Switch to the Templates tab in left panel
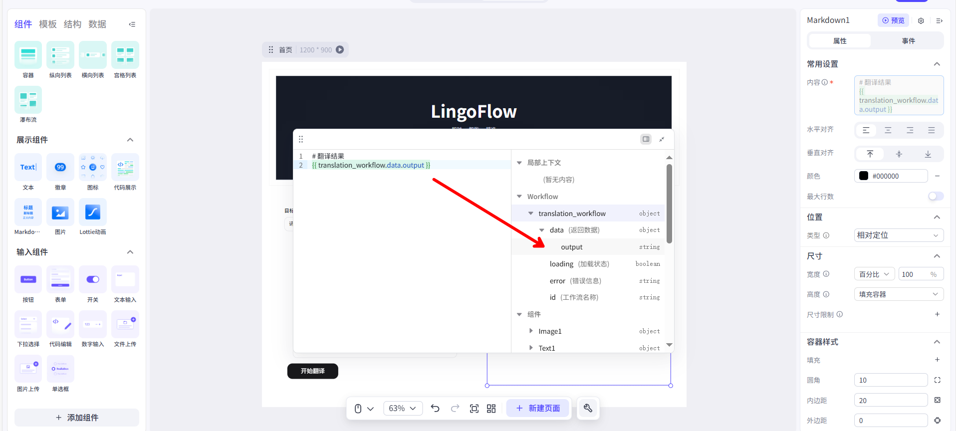The image size is (956, 431). (x=48, y=24)
